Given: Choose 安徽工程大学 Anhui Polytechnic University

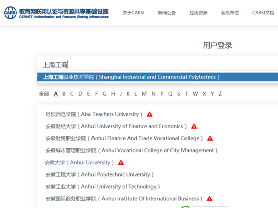Looking at the screenshot, I should pyautogui.click(x=100, y=175).
